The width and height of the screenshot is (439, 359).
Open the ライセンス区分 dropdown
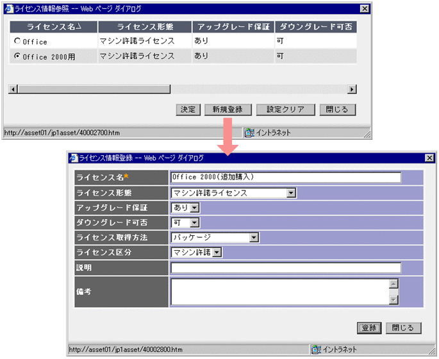217,253
